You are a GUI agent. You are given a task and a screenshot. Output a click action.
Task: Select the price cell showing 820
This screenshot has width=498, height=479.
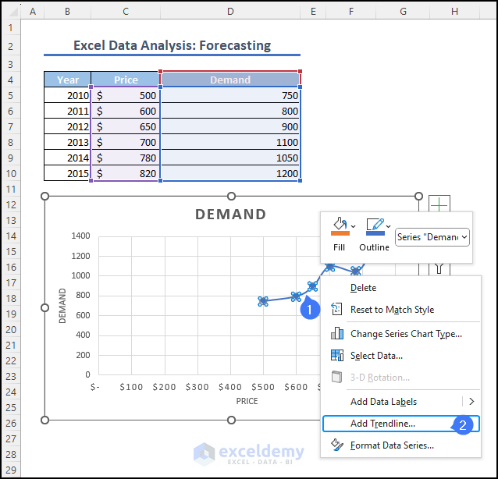[126, 173]
